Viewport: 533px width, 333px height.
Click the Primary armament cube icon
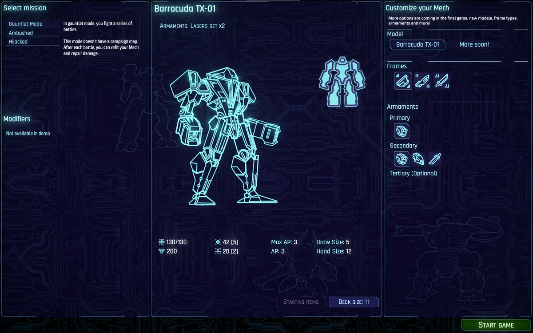click(x=401, y=131)
